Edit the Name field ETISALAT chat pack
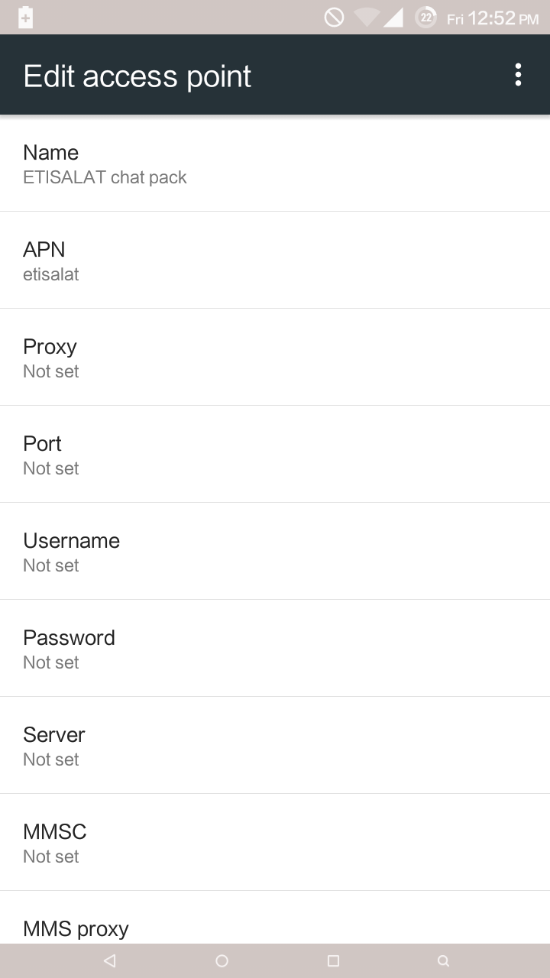Image resolution: width=550 pixels, height=978 pixels. 275,164
